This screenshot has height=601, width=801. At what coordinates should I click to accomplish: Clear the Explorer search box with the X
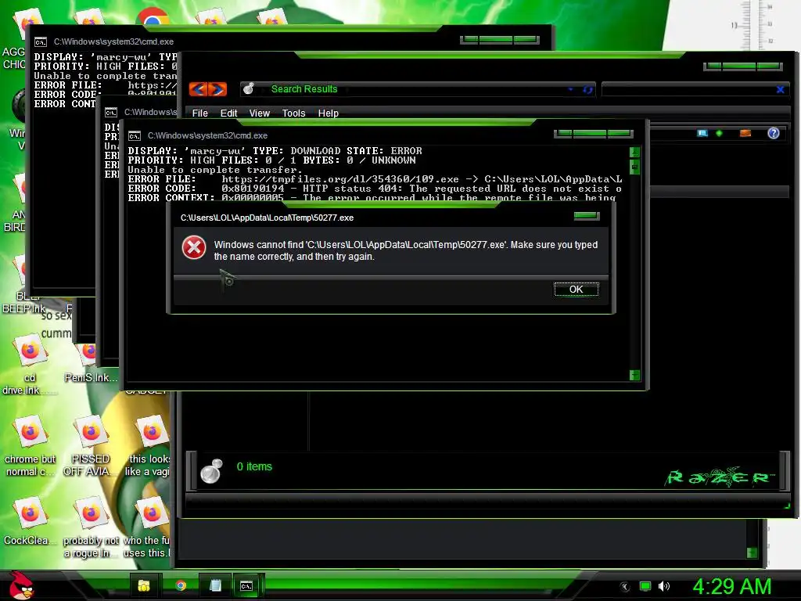(x=780, y=89)
